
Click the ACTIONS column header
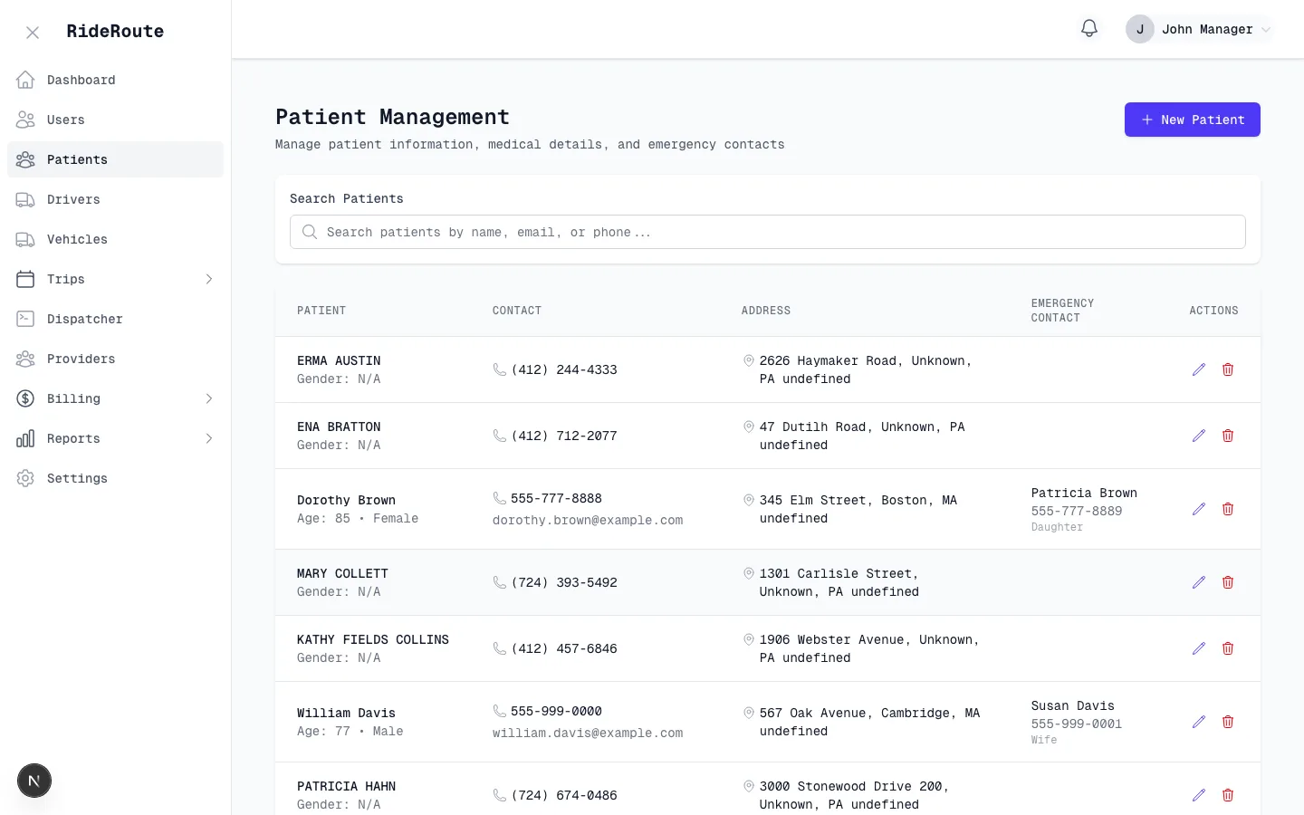1213,311
